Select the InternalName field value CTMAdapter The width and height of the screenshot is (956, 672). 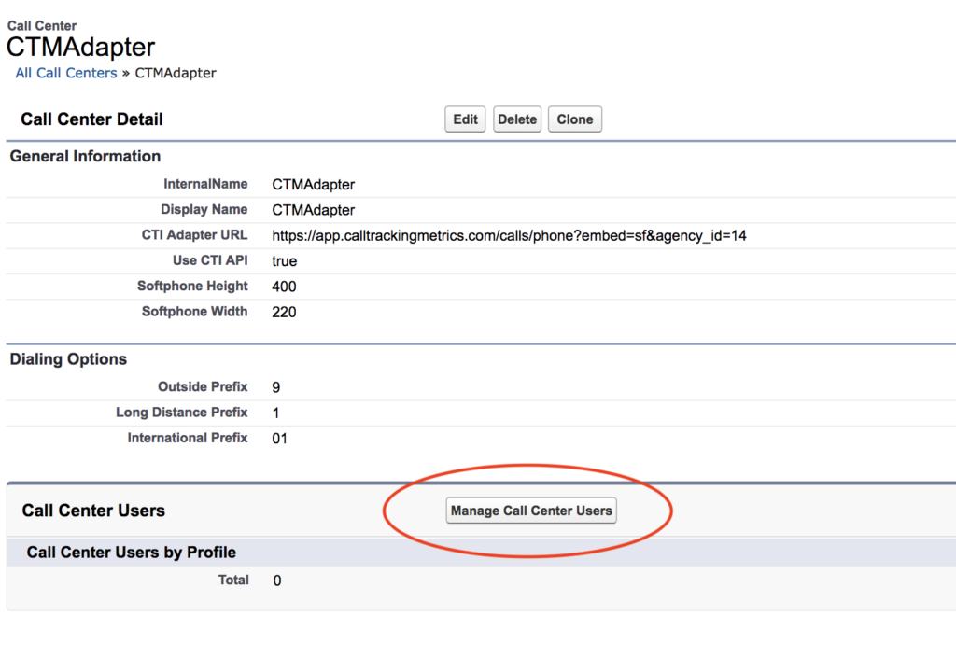pos(313,184)
